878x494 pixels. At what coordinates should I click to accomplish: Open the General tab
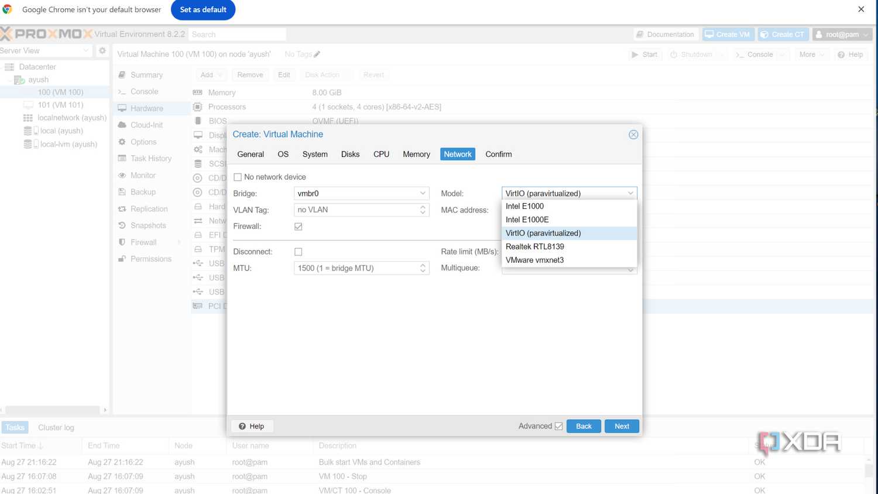(251, 154)
